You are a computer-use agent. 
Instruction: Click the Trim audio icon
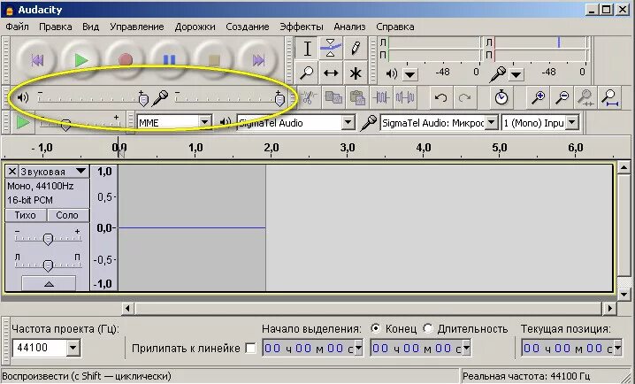pyautogui.click(x=381, y=97)
